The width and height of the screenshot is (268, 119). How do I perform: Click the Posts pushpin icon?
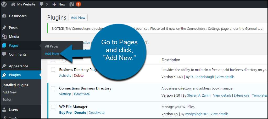click(x=4, y=28)
